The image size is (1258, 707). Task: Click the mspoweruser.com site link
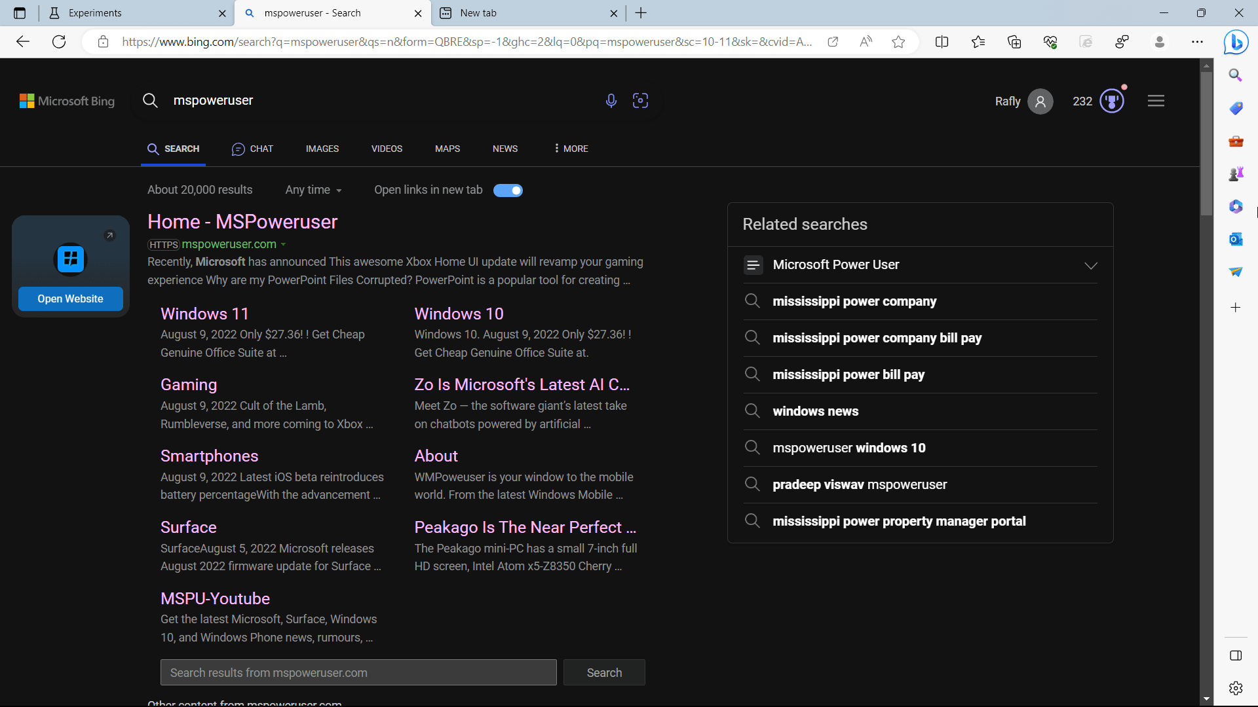tap(227, 244)
